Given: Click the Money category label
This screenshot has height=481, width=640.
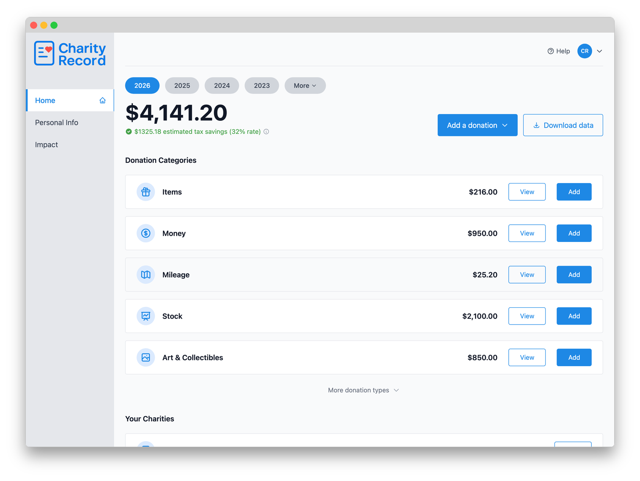Looking at the screenshot, I should 174,234.
